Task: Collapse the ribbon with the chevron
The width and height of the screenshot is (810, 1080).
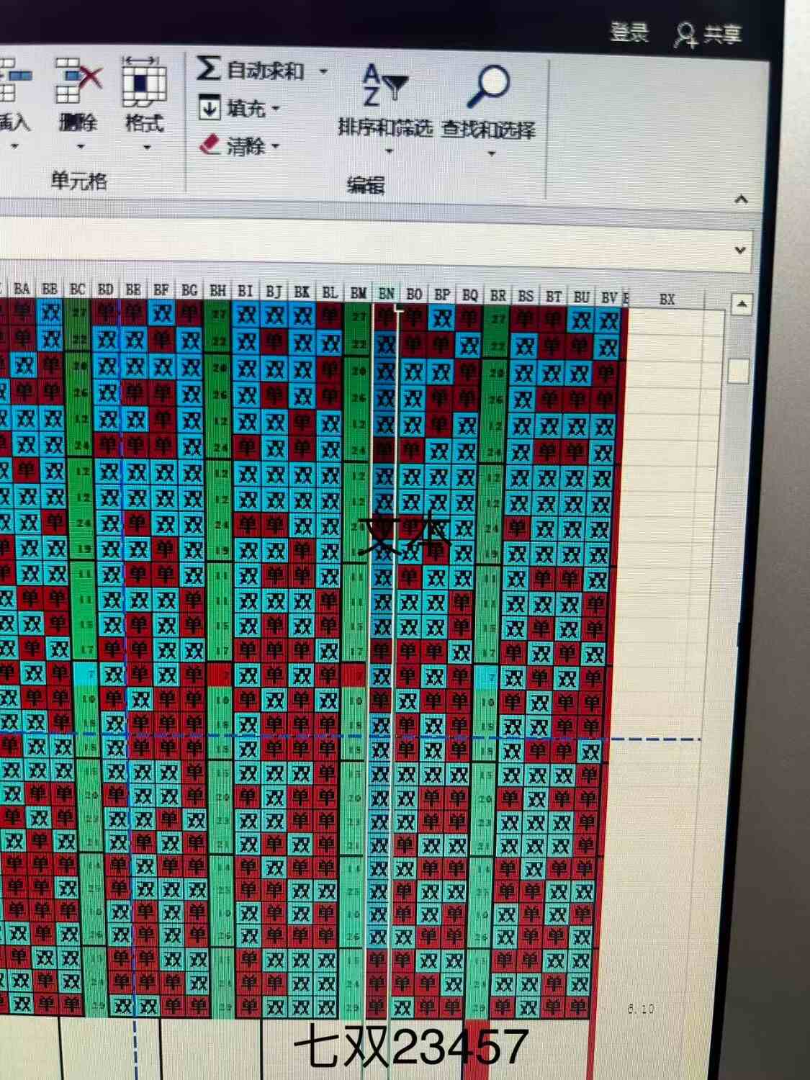Action: (x=741, y=199)
